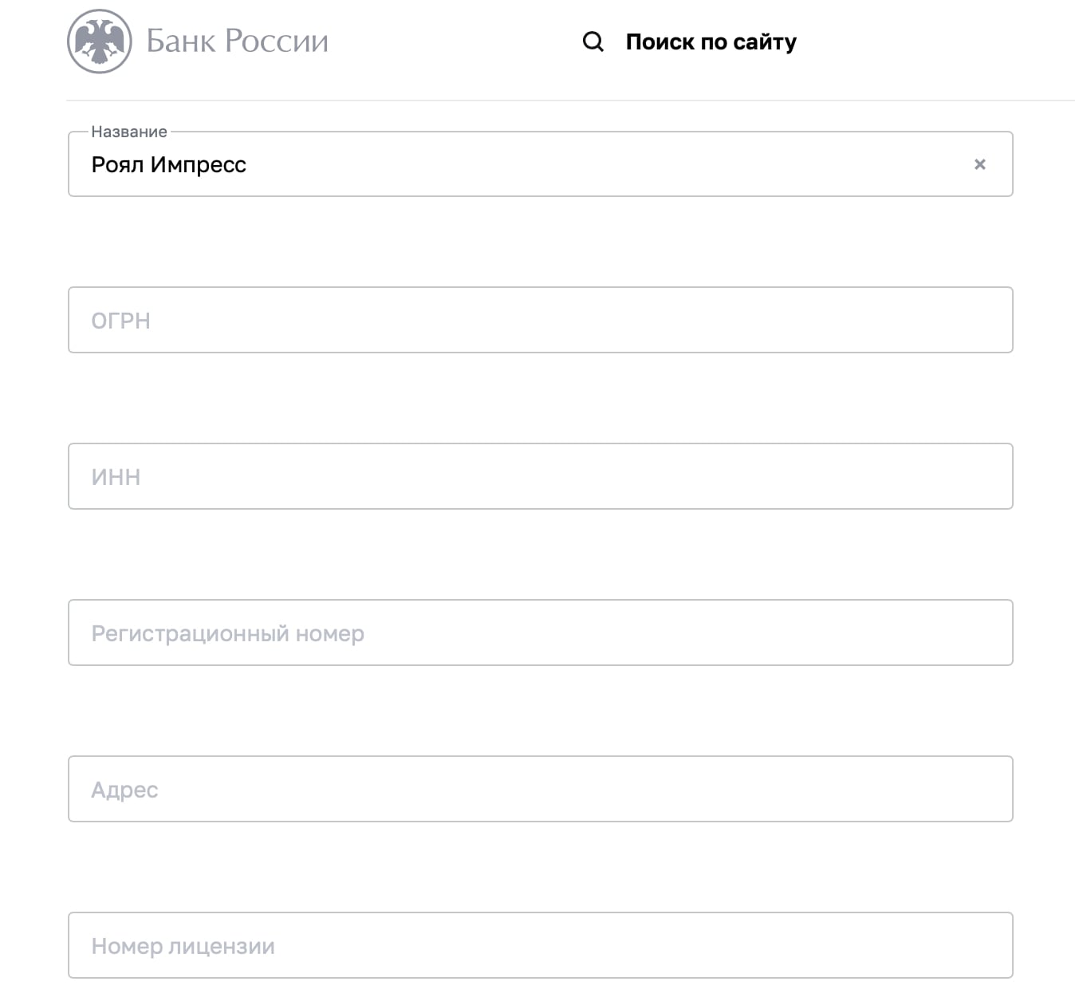The image size is (1075, 1005).
Task: Click the 'Номер лицензии' placeholder text
Action: pos(183,947)
